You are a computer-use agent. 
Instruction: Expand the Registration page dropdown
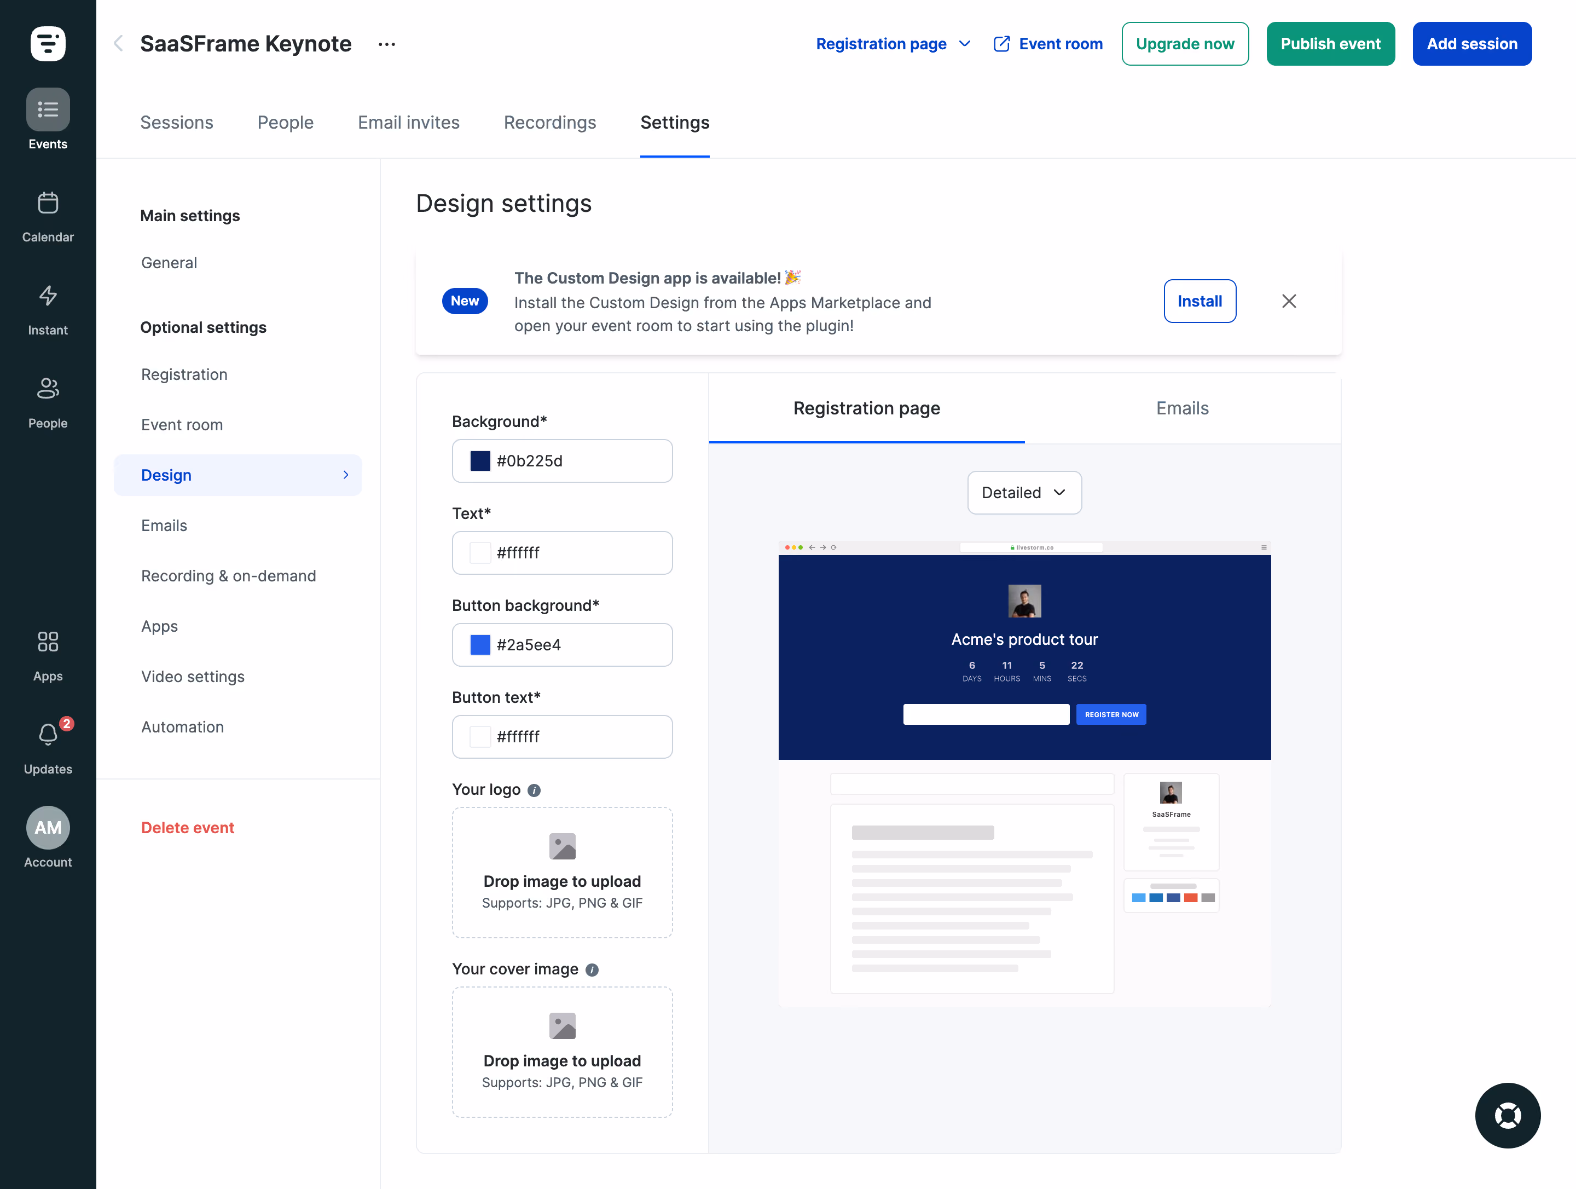point(894,43)
